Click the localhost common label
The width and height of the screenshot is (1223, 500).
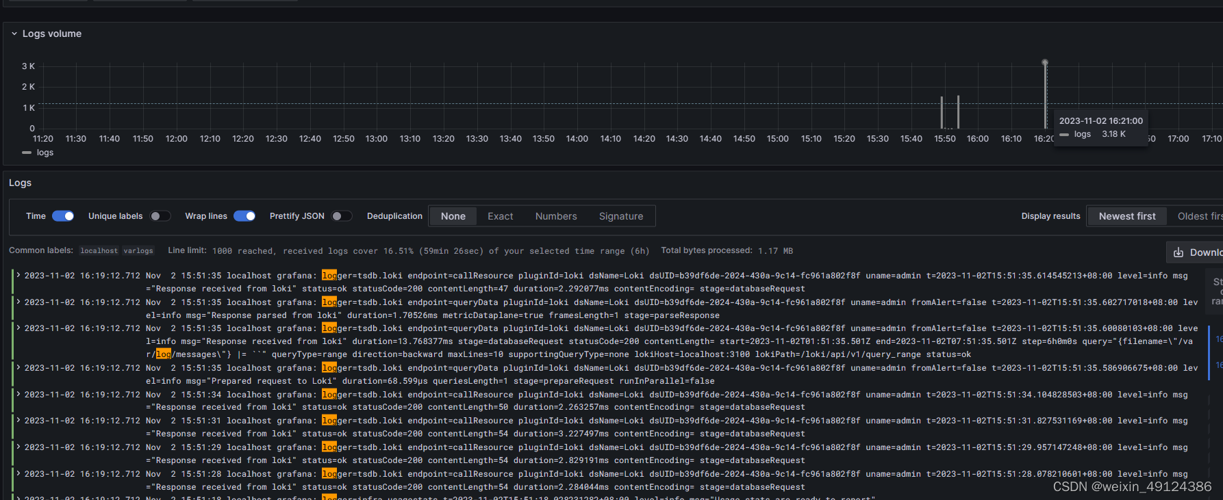click(99, 251)
